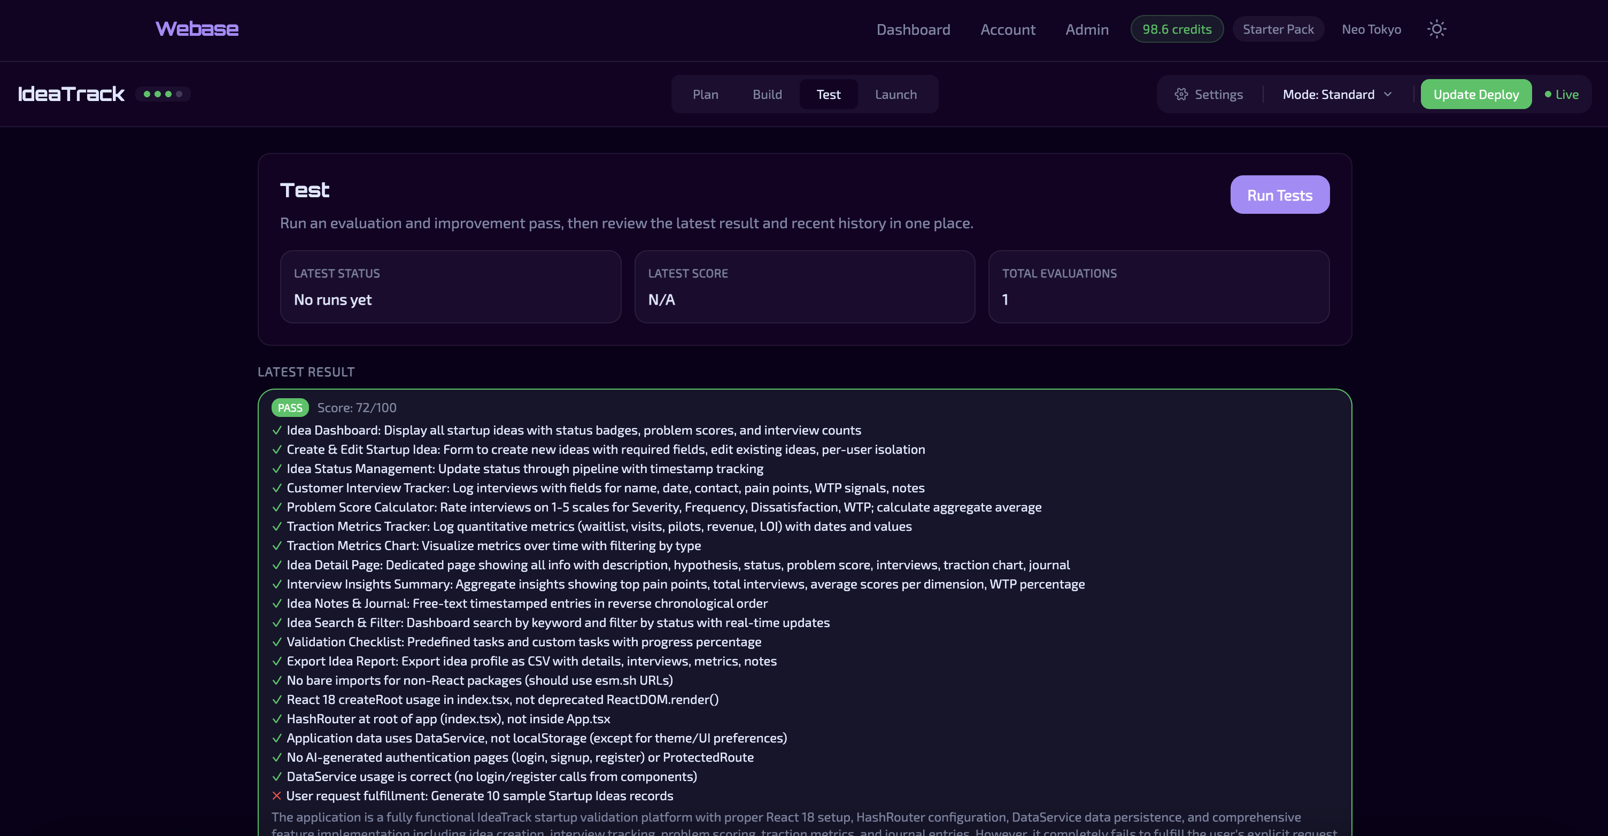
Task: Navigate to the Dashboard menu item
Action: pyautogui.click(x=913, y=29)
